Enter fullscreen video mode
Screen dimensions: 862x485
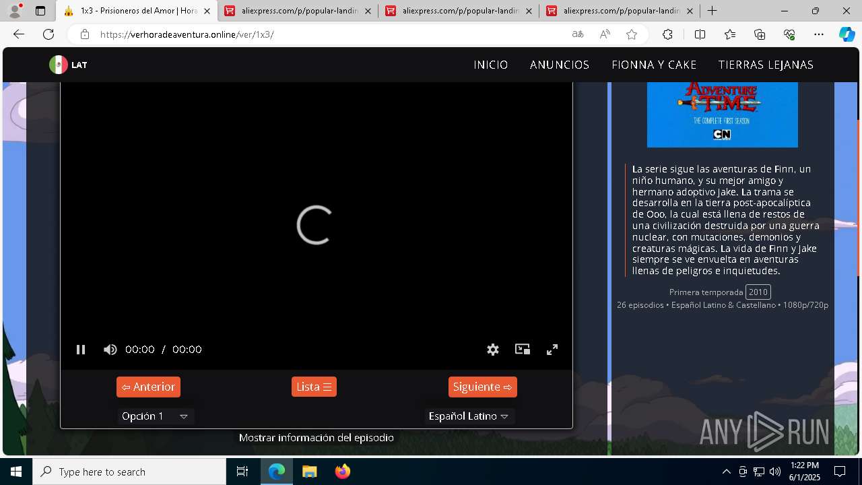(x=552, y=350)
